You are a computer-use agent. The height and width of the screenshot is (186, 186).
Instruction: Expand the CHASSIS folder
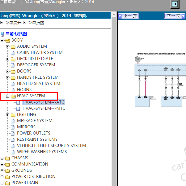2,158
